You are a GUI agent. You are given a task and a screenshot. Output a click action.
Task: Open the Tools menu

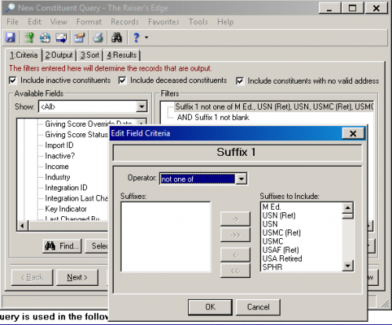(198, 22)
